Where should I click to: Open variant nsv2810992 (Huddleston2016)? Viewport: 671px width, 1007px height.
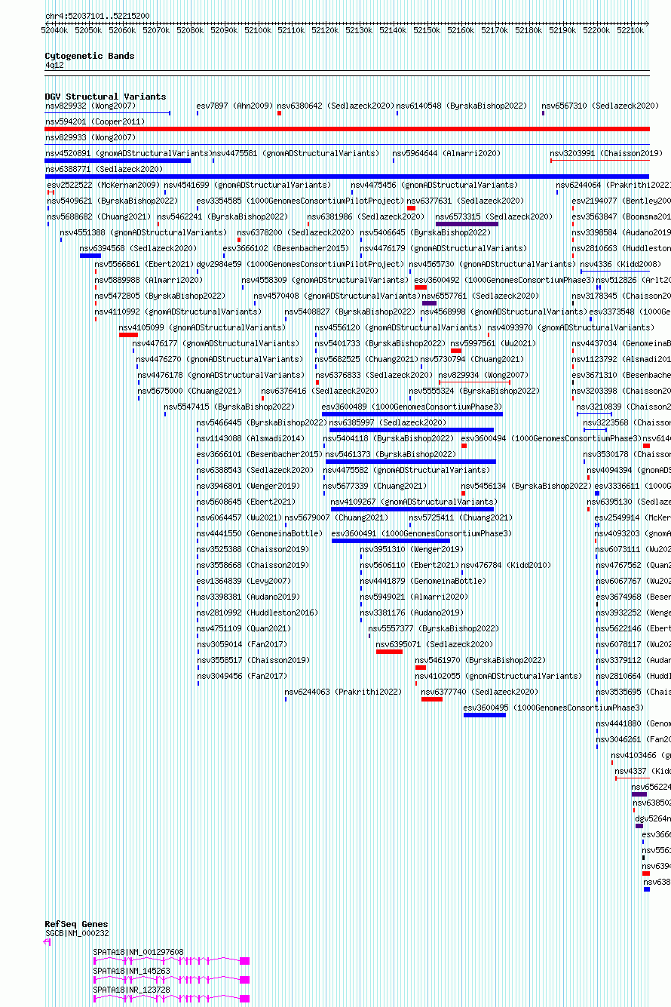pyautogui.click(x=257, y=612)
